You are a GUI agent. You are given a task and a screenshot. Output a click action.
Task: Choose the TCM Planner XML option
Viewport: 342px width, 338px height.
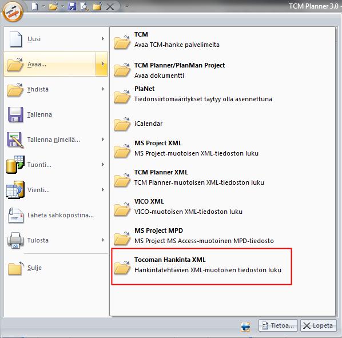[x=222, y=177]
